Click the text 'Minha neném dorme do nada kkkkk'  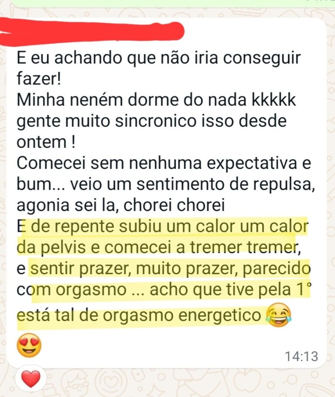pos(156,100)
